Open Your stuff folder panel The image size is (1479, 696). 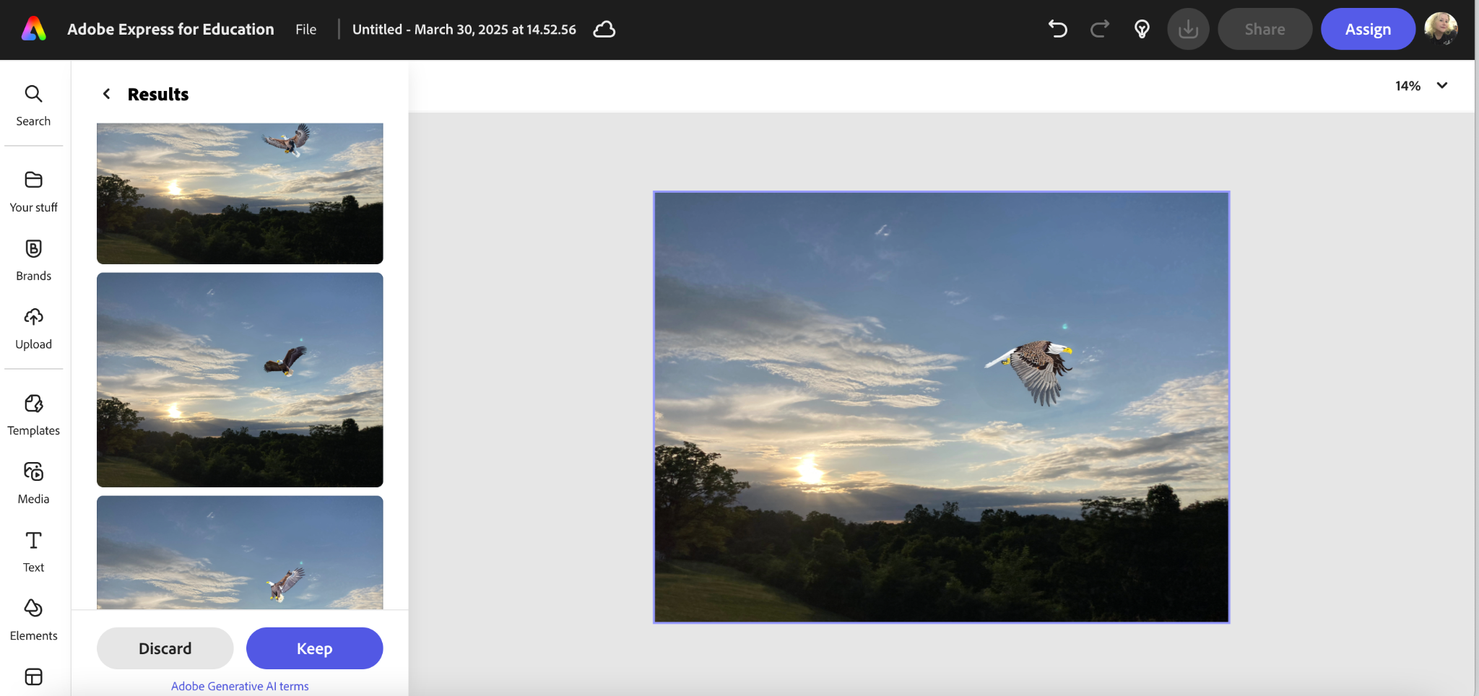coord(33,191)
